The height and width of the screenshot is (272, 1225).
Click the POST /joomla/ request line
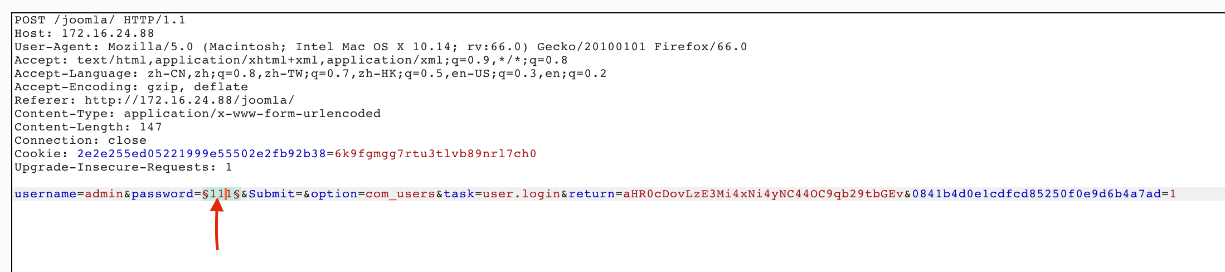pos(100,20)
